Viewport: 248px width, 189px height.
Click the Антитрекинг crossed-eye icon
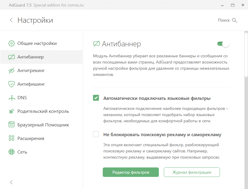(x=12, y=71)
